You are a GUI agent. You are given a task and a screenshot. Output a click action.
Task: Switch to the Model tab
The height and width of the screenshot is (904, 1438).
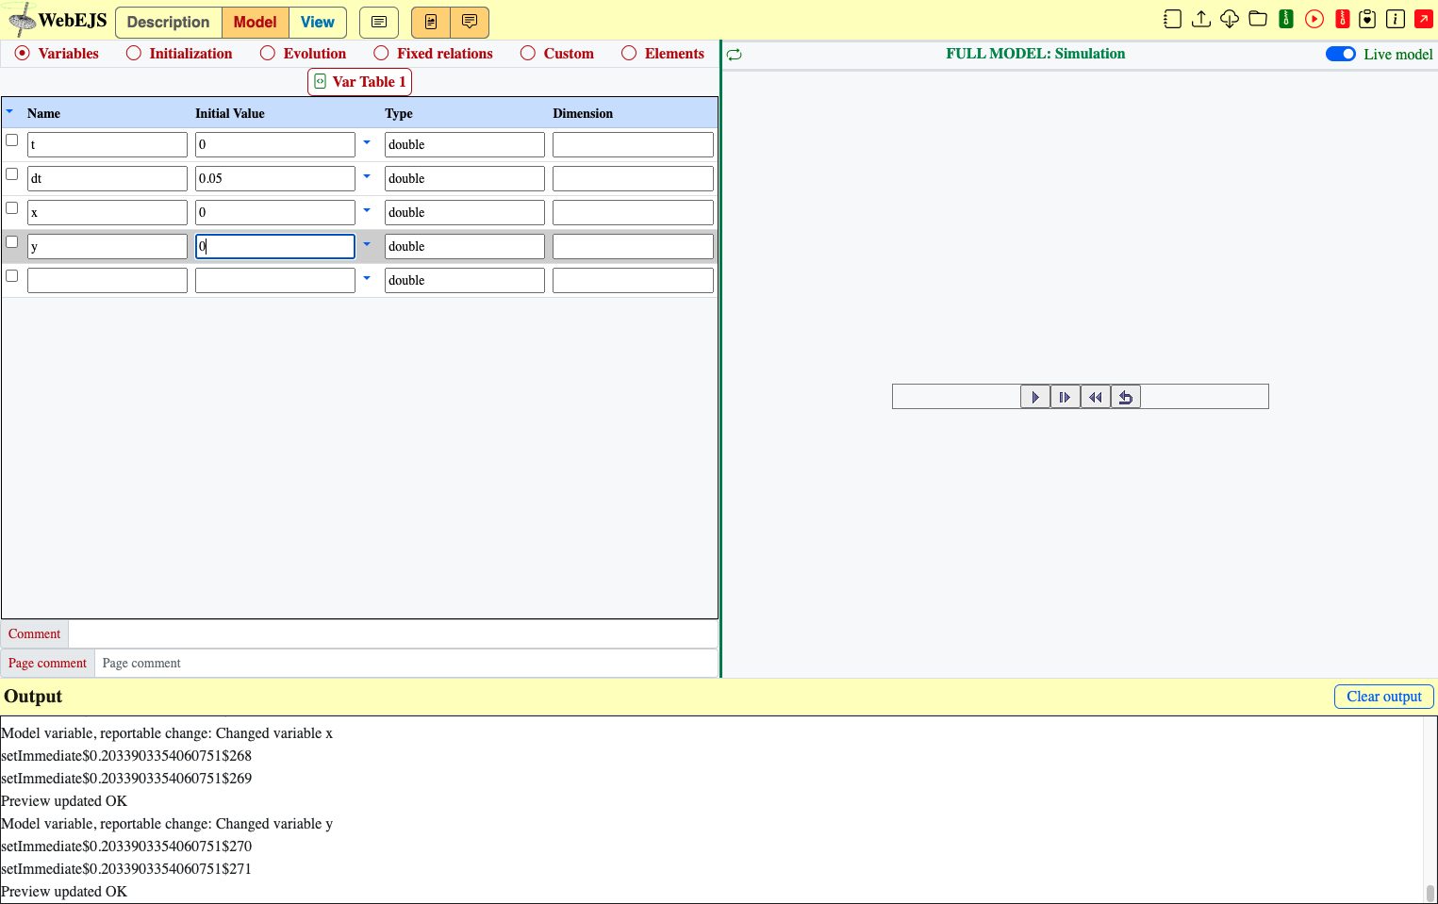point(256,22)
